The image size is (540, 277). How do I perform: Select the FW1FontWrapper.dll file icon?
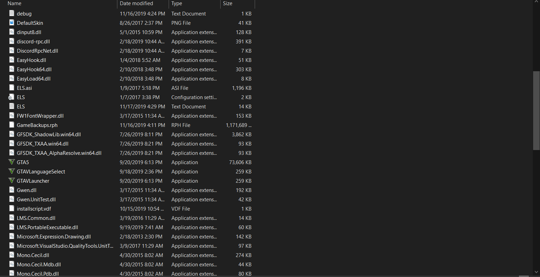pos(12,116)
